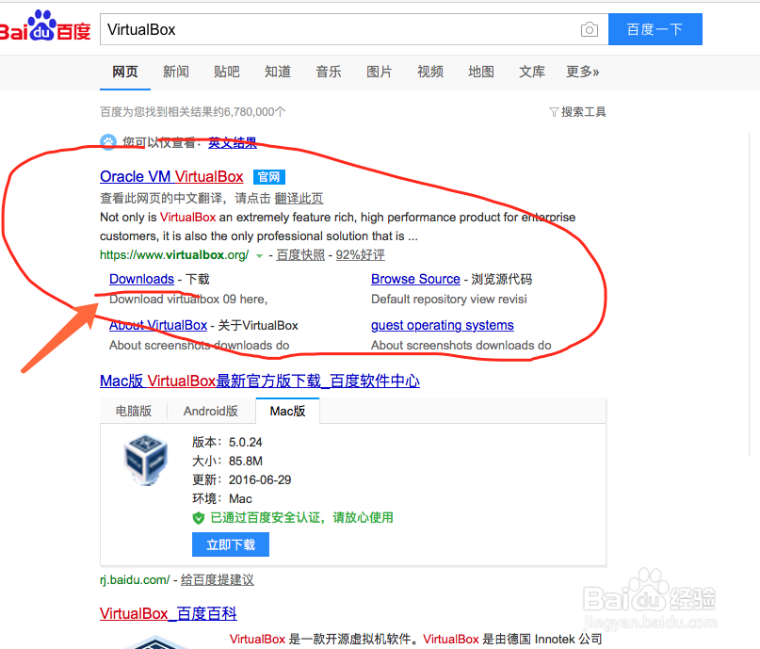Click the 92%好评 rating link
Screen dimensions: 760x649
[x=360, y=255]
